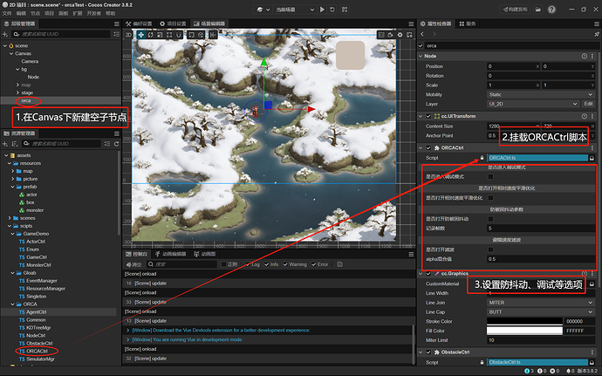This screenshot has height=376, width=602.
Task: Open the preview platform dropdown in top toolbar
Action: pos(263,10)
